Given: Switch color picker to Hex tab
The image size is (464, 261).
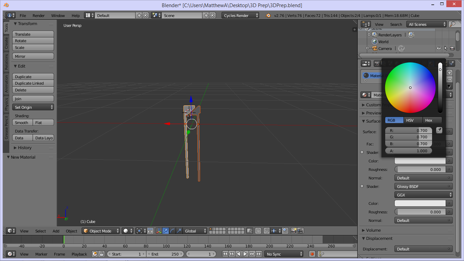Looking at the screenshot, I should pos(432,120).
